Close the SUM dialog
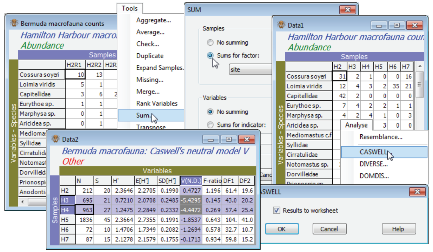Viewport: 433px width, 252px height. 347,10
